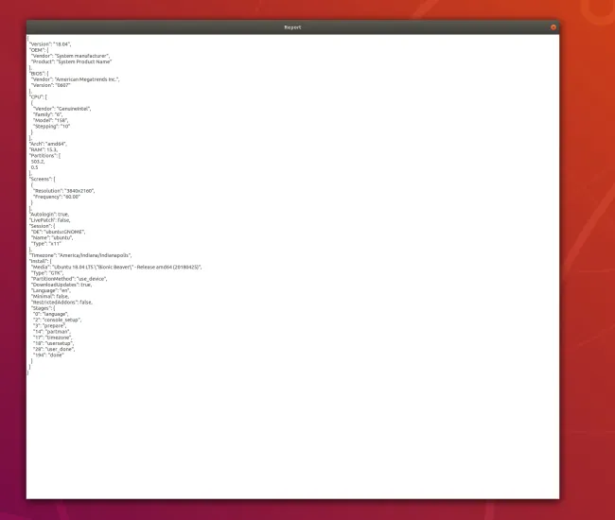Click the Report title bar label
Image resolution: width=615 pixels, height=520 pixels.
(x=292, y=27)
